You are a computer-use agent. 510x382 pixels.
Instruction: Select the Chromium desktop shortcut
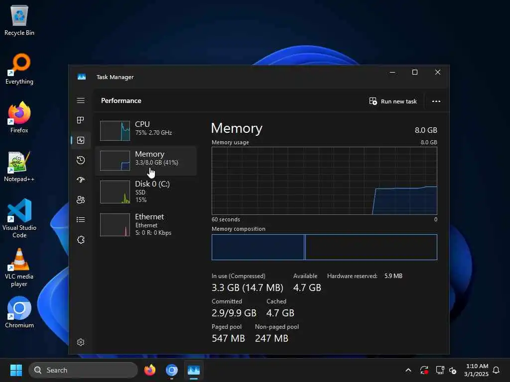pyautogui.click(x=19, y=312)
